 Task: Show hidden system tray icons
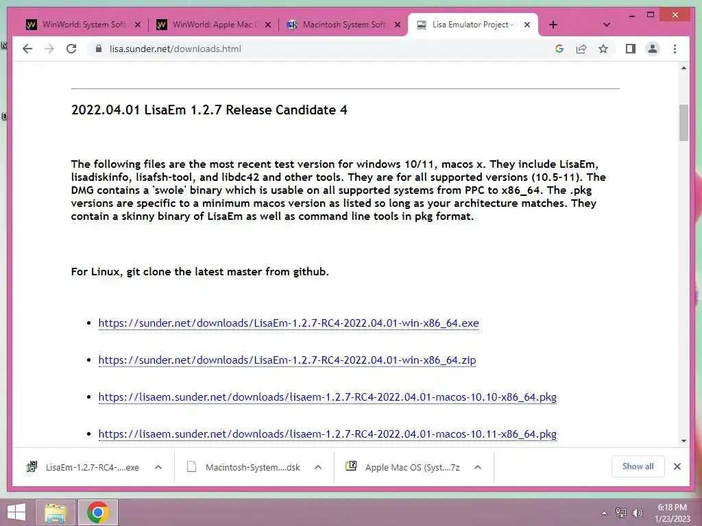click(x=604, y=513)
